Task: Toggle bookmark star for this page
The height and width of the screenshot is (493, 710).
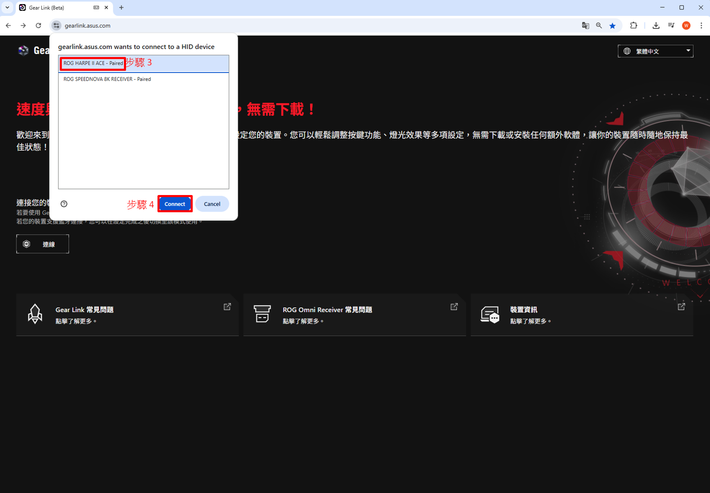Action: (x=613, y=25)
